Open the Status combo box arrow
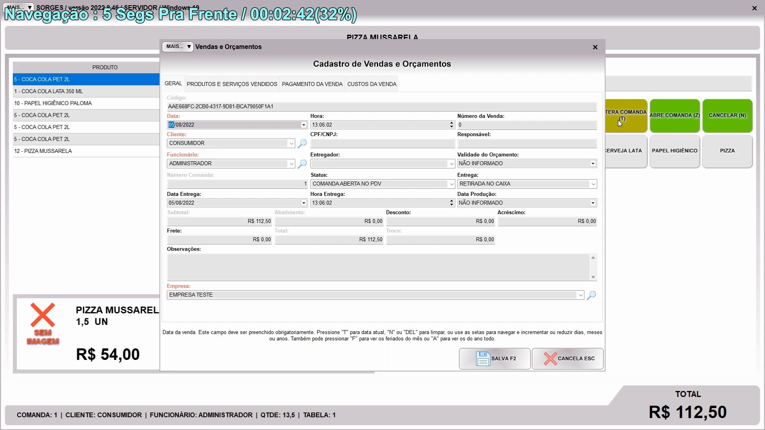The width and height of the screenshot is (765, 430). (x=451, y=184)
